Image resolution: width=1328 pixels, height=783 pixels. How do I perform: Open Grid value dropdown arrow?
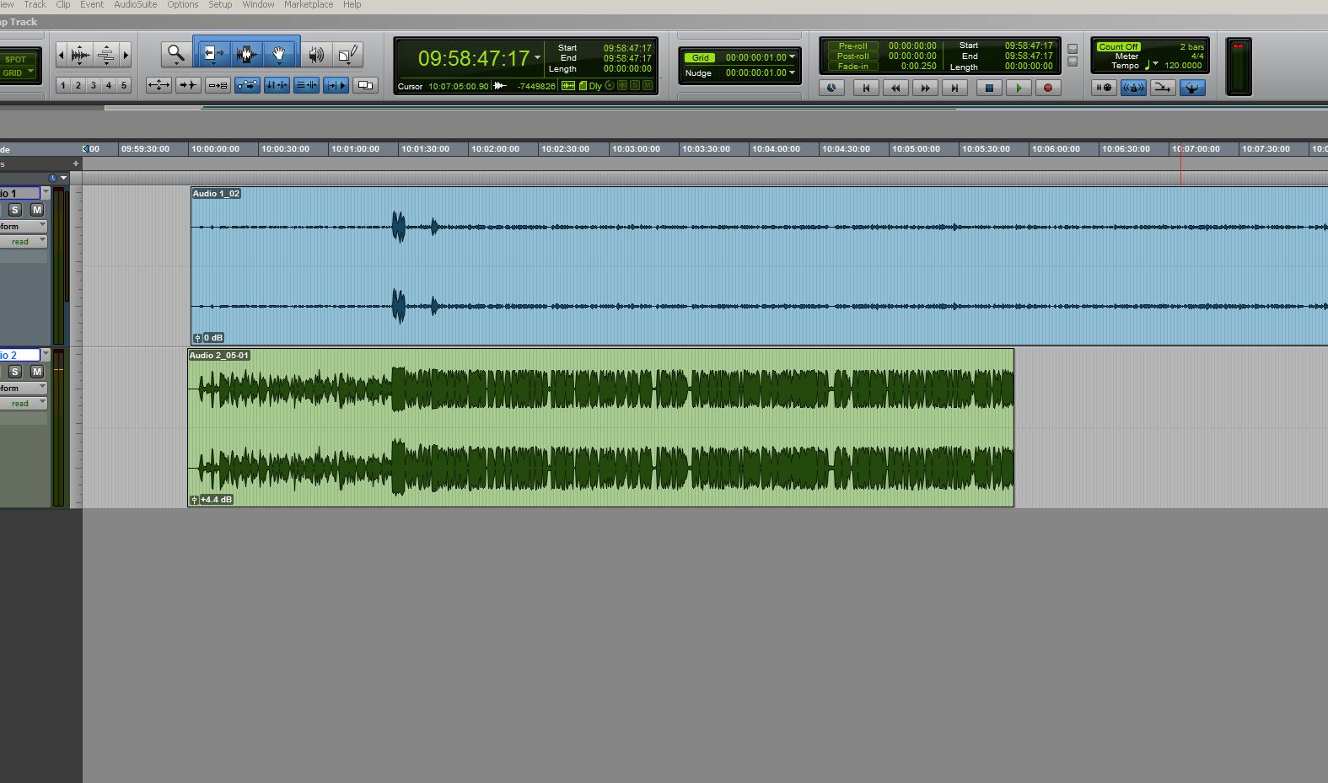coord(792,57)
